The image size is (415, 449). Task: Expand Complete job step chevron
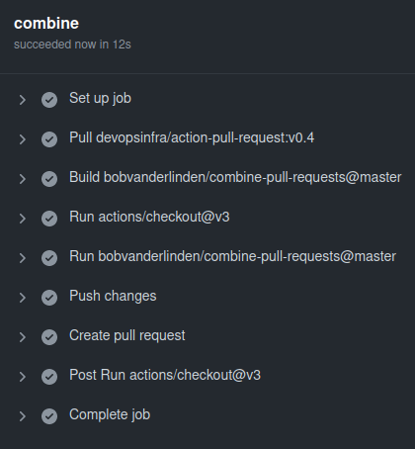coord(23,416)
